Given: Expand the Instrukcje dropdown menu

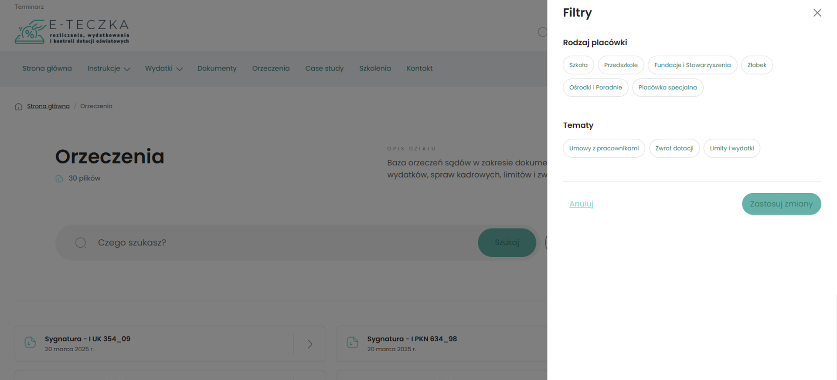Looking at the screenshot, I should pos(109,69).
